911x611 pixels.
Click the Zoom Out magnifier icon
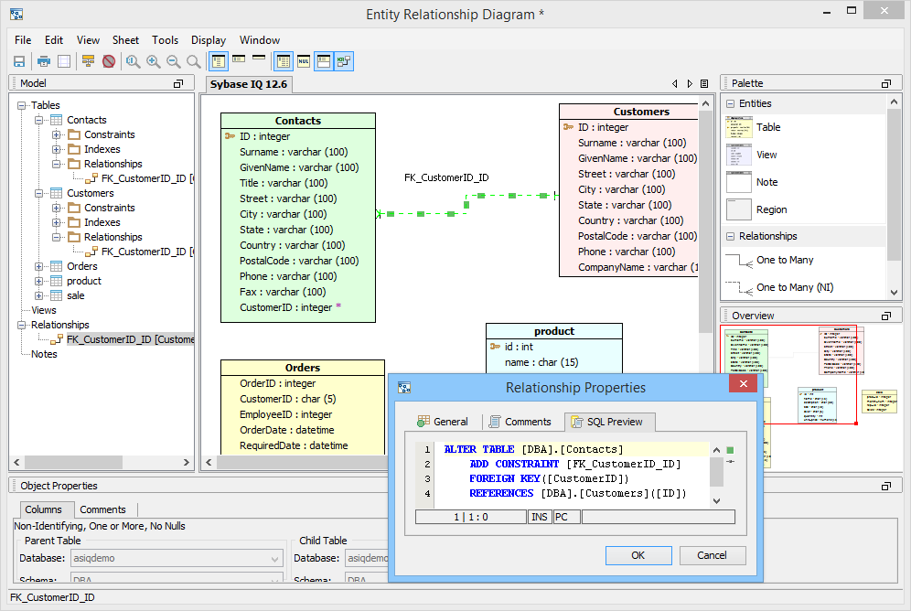coord(173,61)
